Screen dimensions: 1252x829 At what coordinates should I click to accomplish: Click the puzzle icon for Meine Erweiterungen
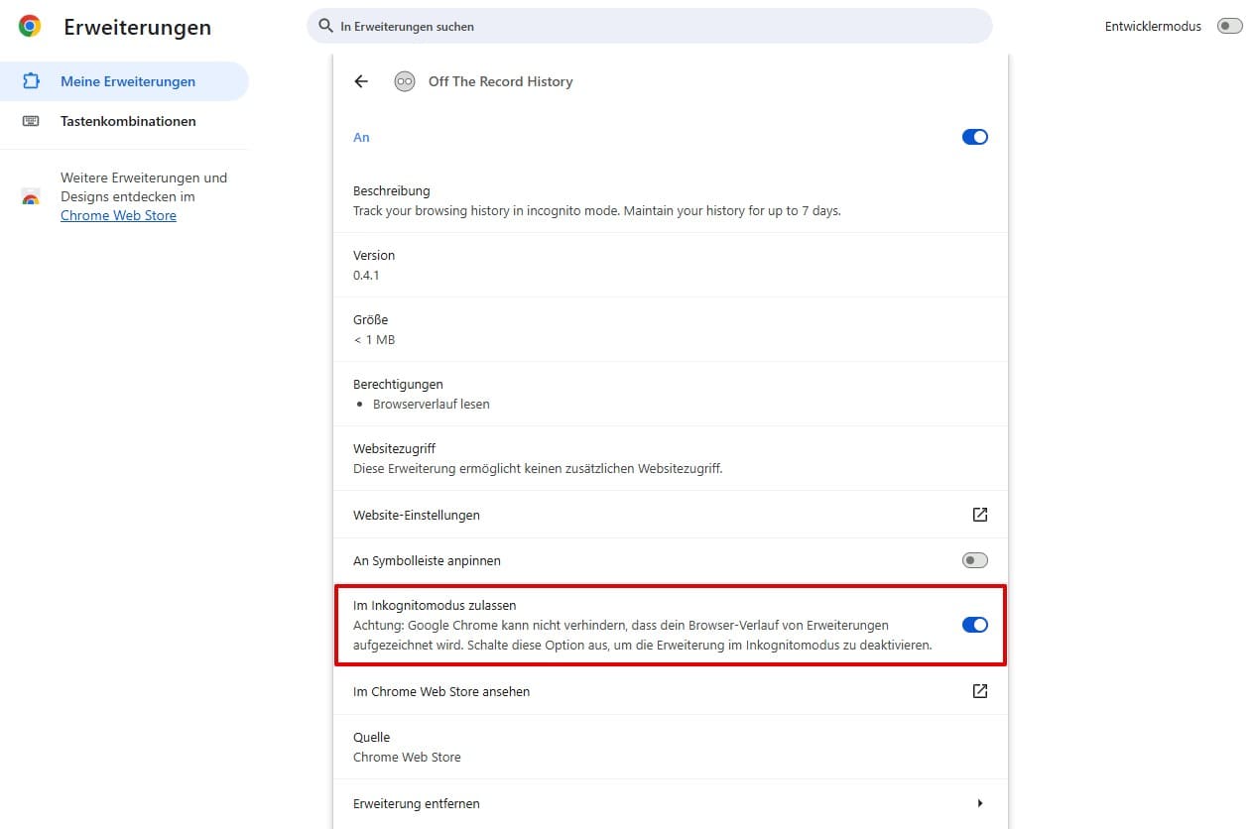tap(31, 81)
